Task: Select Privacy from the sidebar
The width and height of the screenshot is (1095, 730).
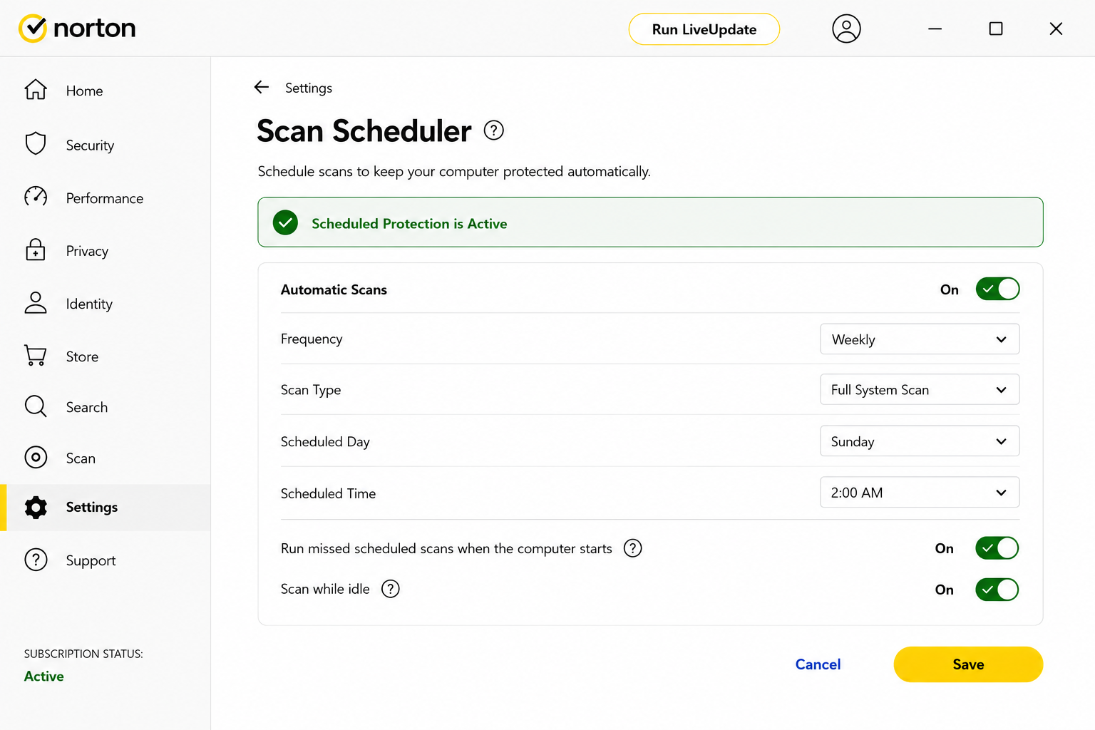Action: click(x=87, y=251)
